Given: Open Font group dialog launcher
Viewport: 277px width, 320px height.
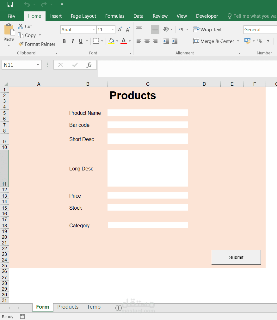Looking at the screenshot, I should 130,53.
